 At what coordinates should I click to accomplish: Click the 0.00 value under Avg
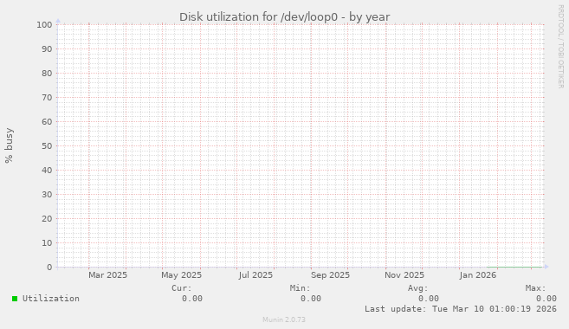pyautogui.click(x=429, y=299)
